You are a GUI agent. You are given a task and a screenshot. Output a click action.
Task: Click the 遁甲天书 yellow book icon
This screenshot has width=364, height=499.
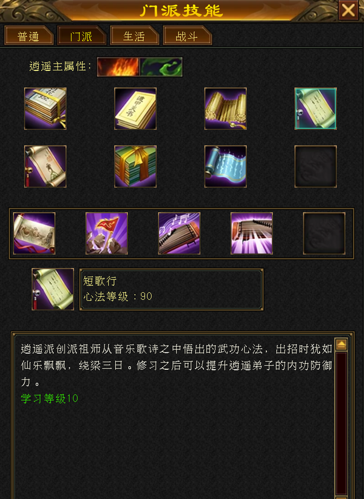tap(135, 109)
